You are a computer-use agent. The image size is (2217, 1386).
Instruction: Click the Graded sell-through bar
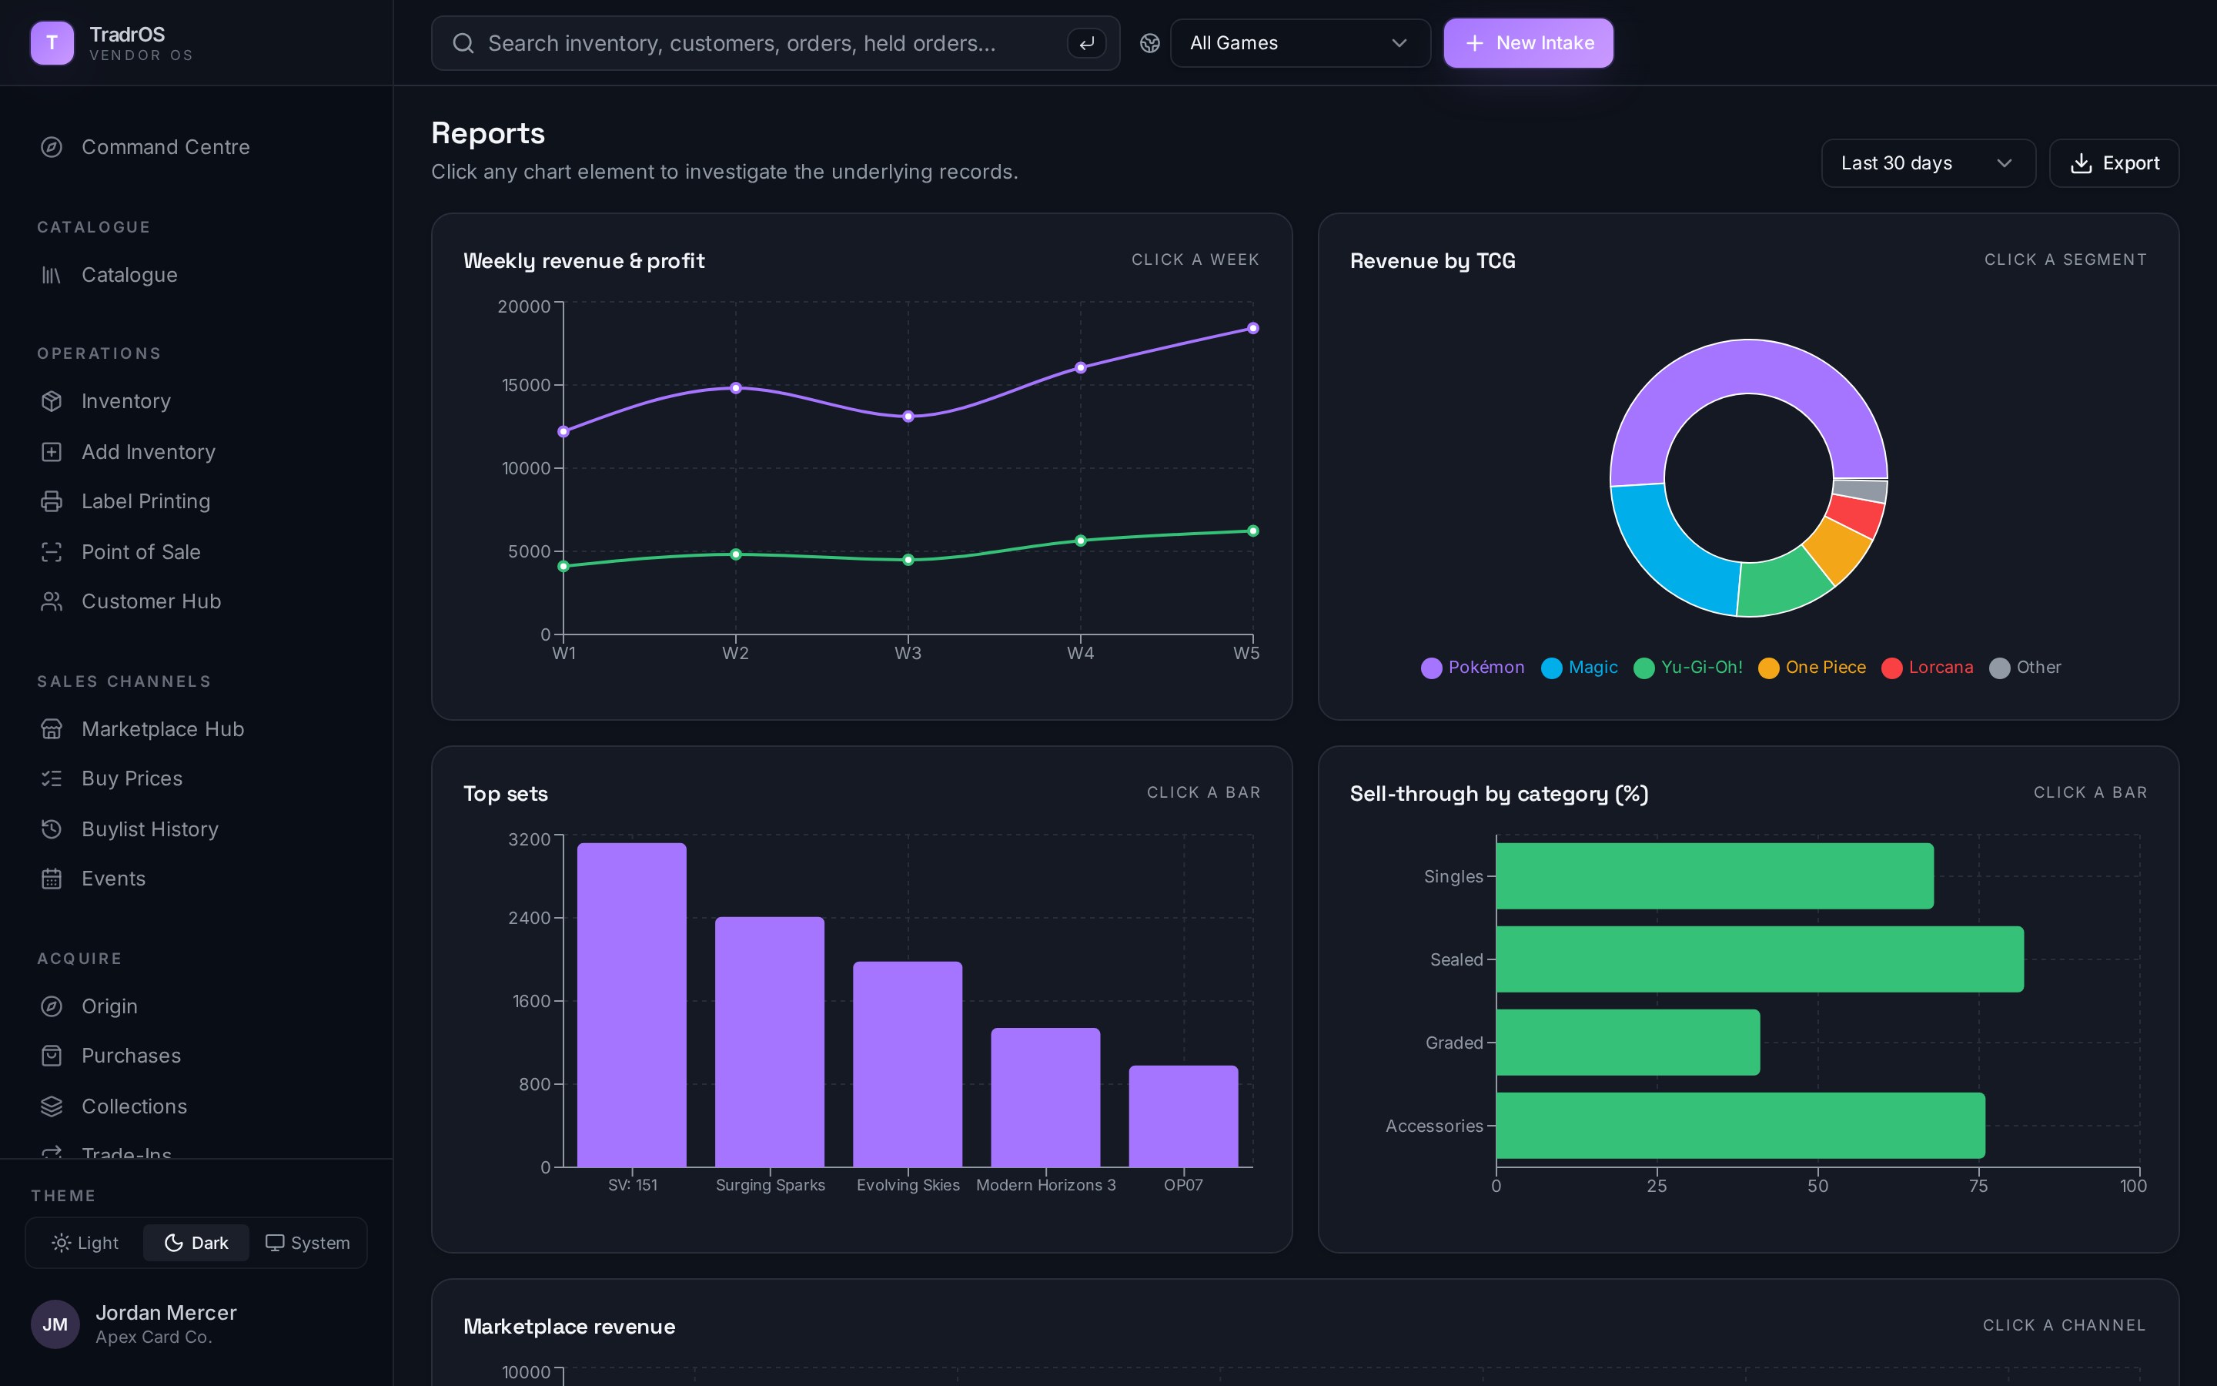pyautogui.click(x=1628, y=1043)
